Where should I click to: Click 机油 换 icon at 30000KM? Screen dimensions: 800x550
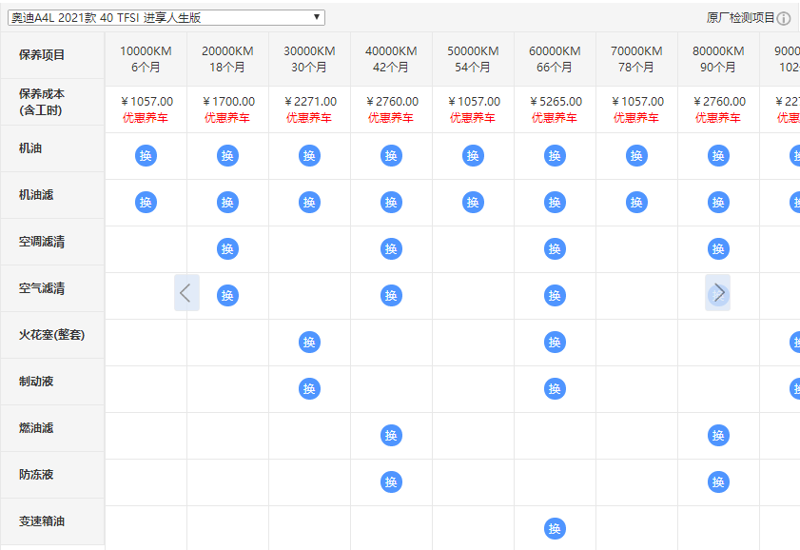310,156
